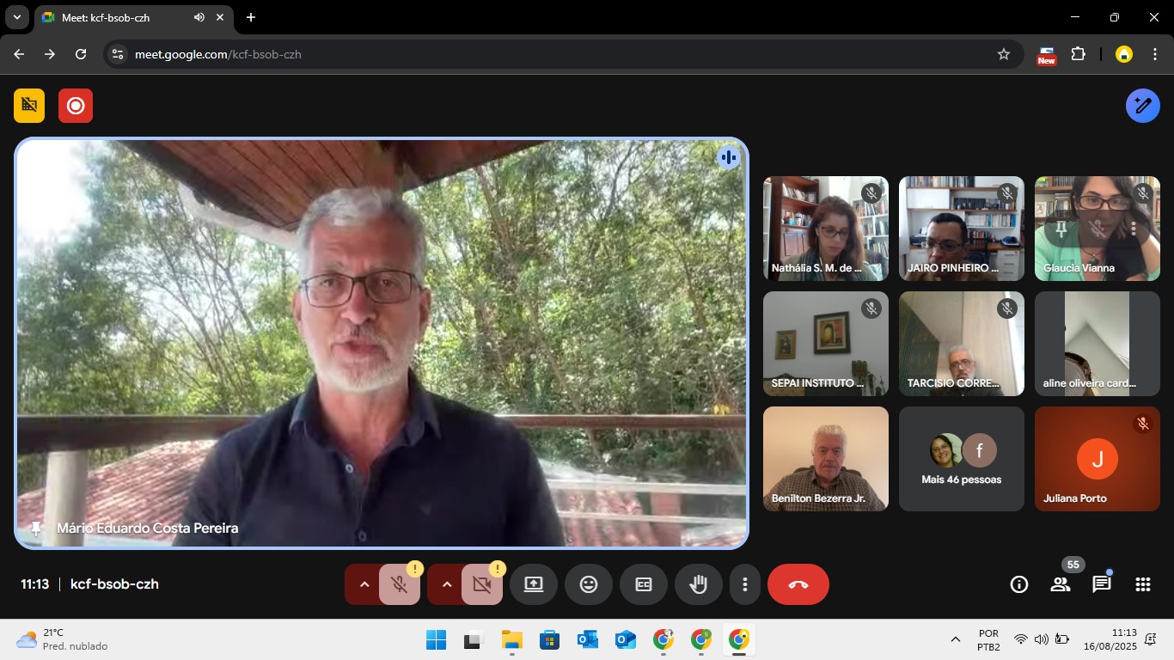This screenshot has height=660, width=1174.
Task: Open the emoji reactions button
Action: click(589, 584)
